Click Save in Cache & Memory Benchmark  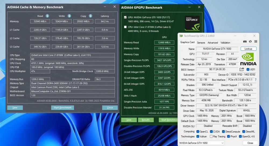click(15, 108)
